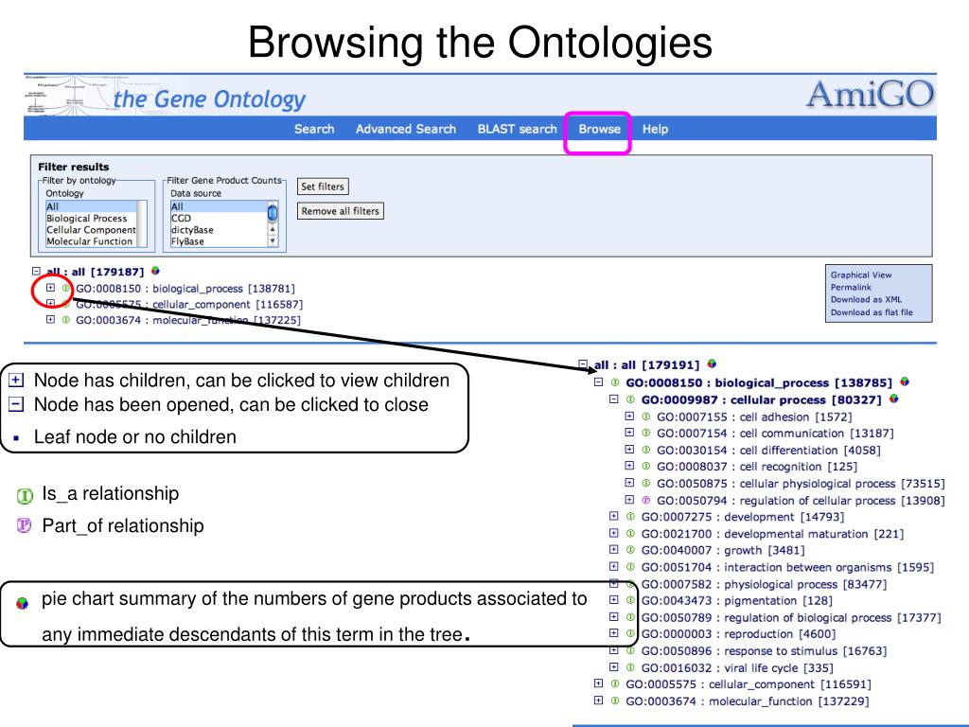Image resolution: width=969 pixels, height=727 pixels.
Task: Expand cell adhesion [1572] node
Action: [629, 417]
